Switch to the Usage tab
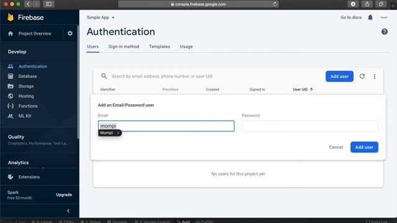The width and height of the screenshot is (397, 223). click(x=186, y=46)
